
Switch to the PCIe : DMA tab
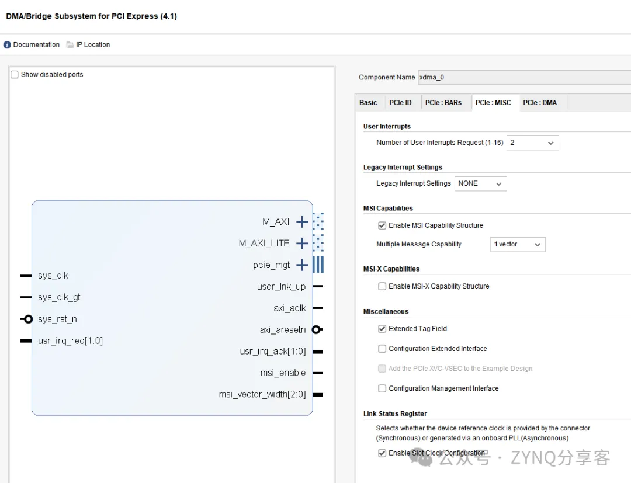pyautogui.click(x=539, y=103)
